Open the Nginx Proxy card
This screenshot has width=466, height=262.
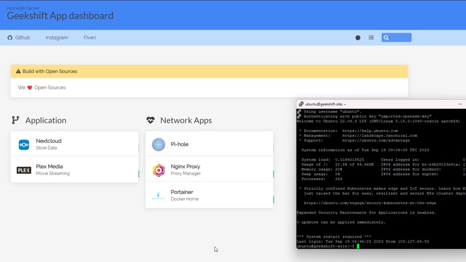tap(210, 170)
